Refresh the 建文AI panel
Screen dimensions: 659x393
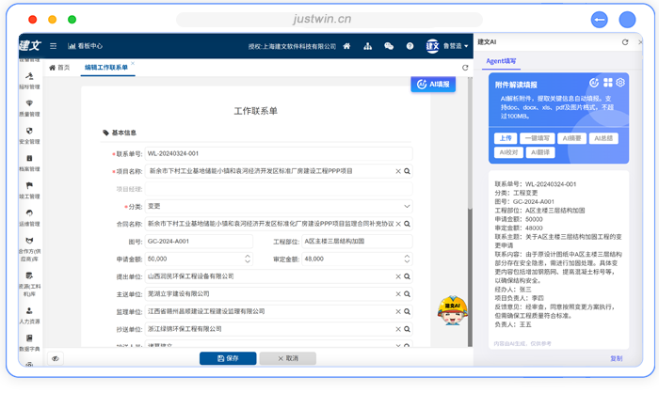tap(625, 42)
